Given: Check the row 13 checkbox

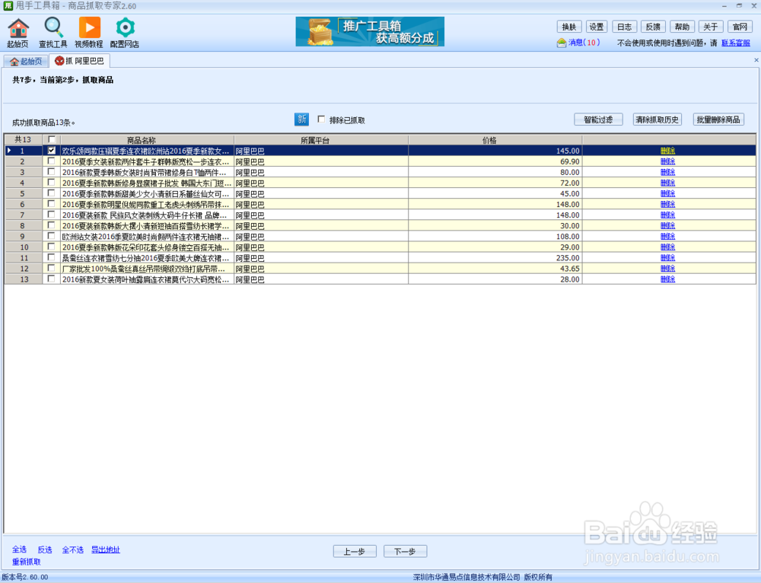Looking at the screenshot, I should pyautogui.click(x=52, y=279).
